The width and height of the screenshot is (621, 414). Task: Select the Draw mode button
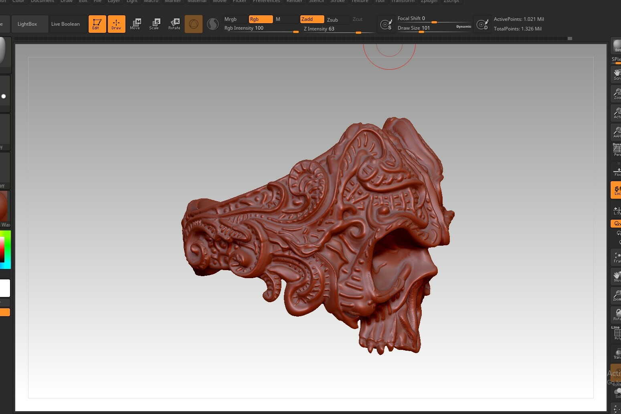[x=116, y=24]
